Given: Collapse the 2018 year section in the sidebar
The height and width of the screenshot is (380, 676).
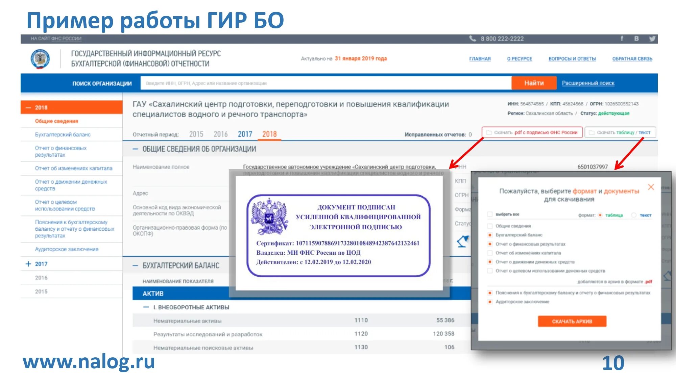Looking at the screenshot, I should point(29,107).
